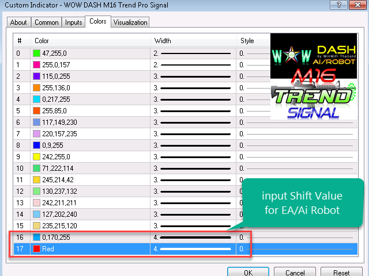Viewport: 369px width, 276px height.
Task: Open the Inputs tab
Action: pos(73,22)
